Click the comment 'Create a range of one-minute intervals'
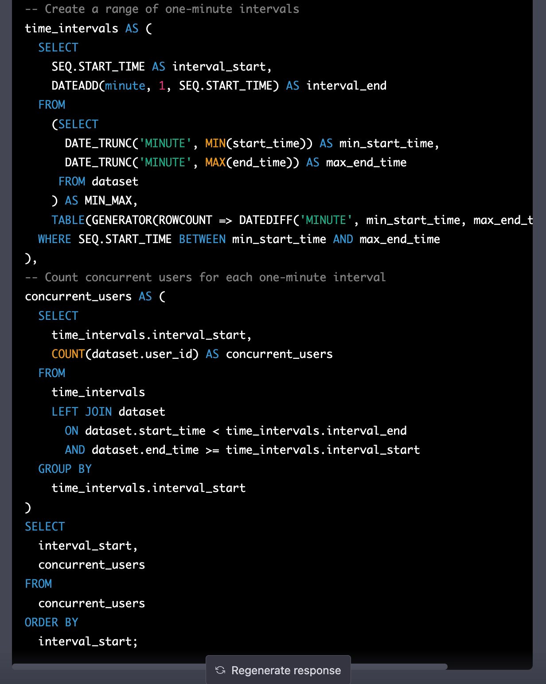 point(162,9)
